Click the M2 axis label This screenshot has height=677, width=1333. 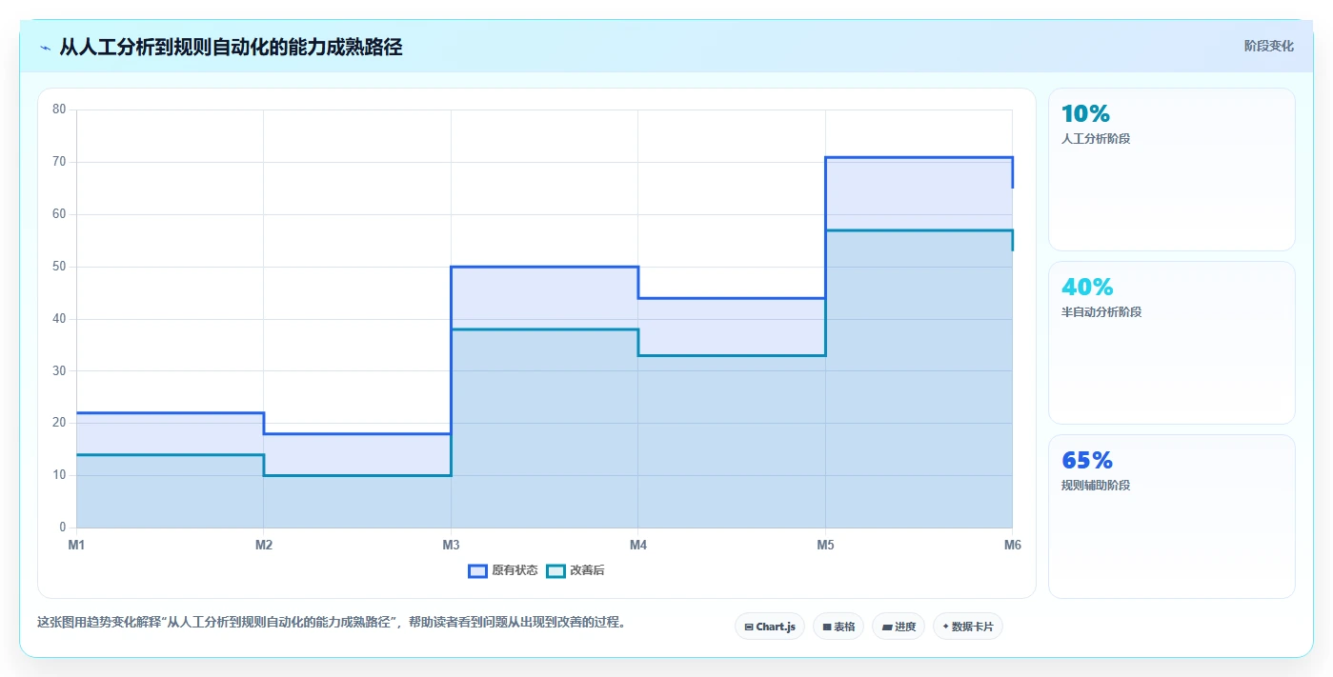click(x=264, y=545)
